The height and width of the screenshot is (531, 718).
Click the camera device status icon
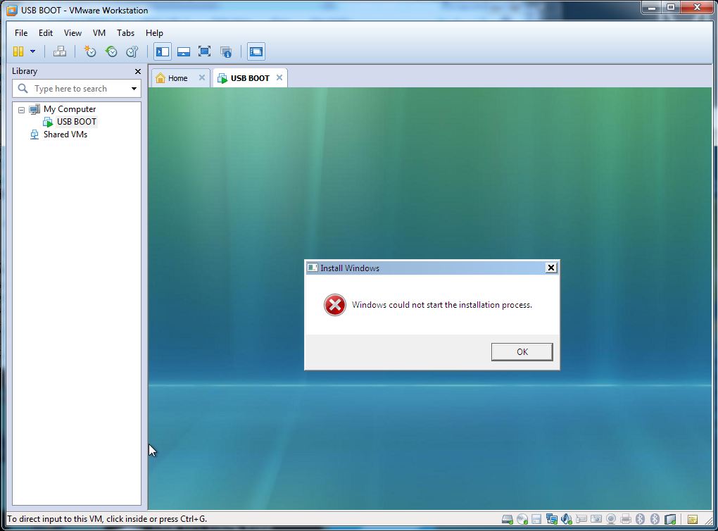(596, 519)
